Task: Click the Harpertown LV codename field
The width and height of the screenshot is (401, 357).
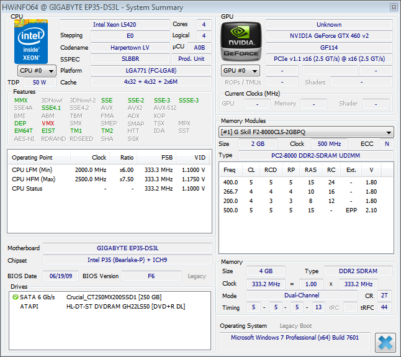Action: pyautogui.click(x=130, y=48)
